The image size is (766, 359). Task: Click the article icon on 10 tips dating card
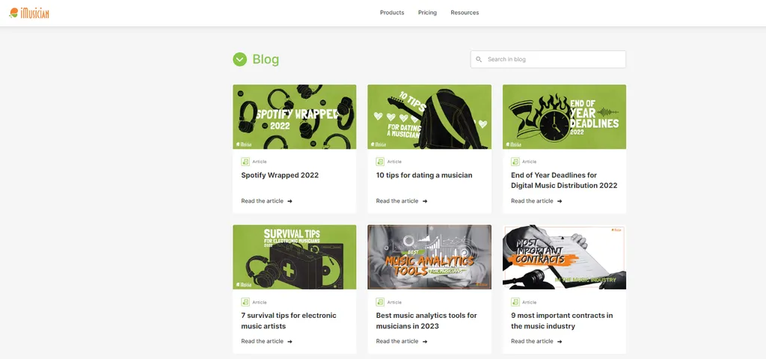[380, 162]
